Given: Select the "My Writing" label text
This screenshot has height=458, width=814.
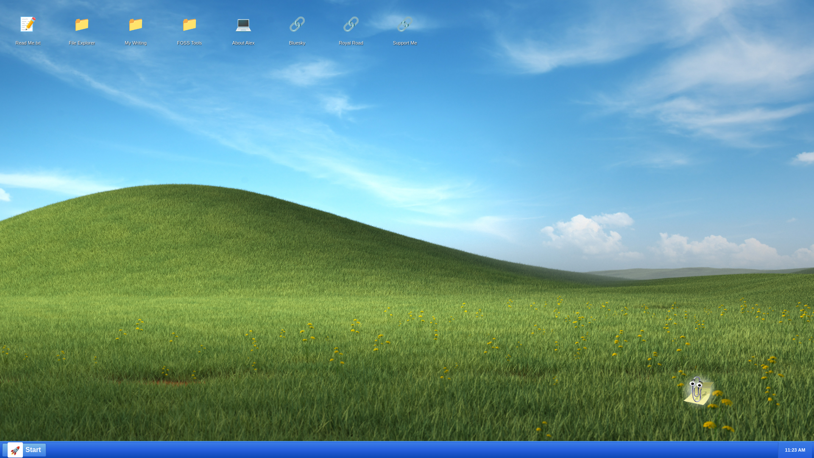Looking at the screenshot, I should tap(136, 43).
